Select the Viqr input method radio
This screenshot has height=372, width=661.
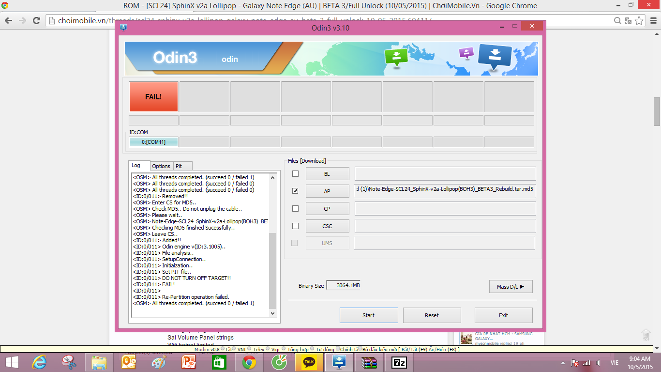[x=268, y=349]
